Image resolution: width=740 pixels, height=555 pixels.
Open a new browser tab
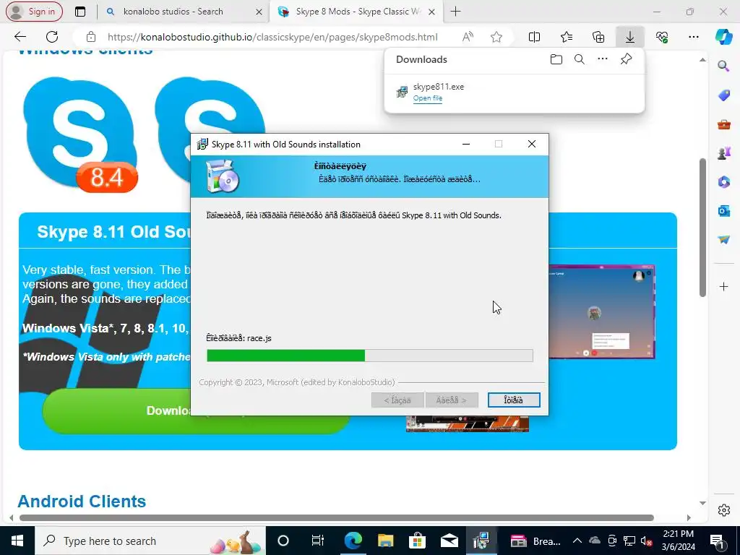pyautogui.click(x=455, y=12)
